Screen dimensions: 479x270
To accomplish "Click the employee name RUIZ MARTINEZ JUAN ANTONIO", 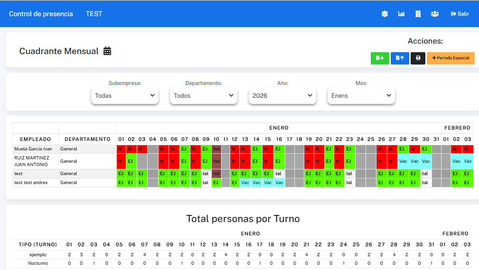I will [31, 161].
